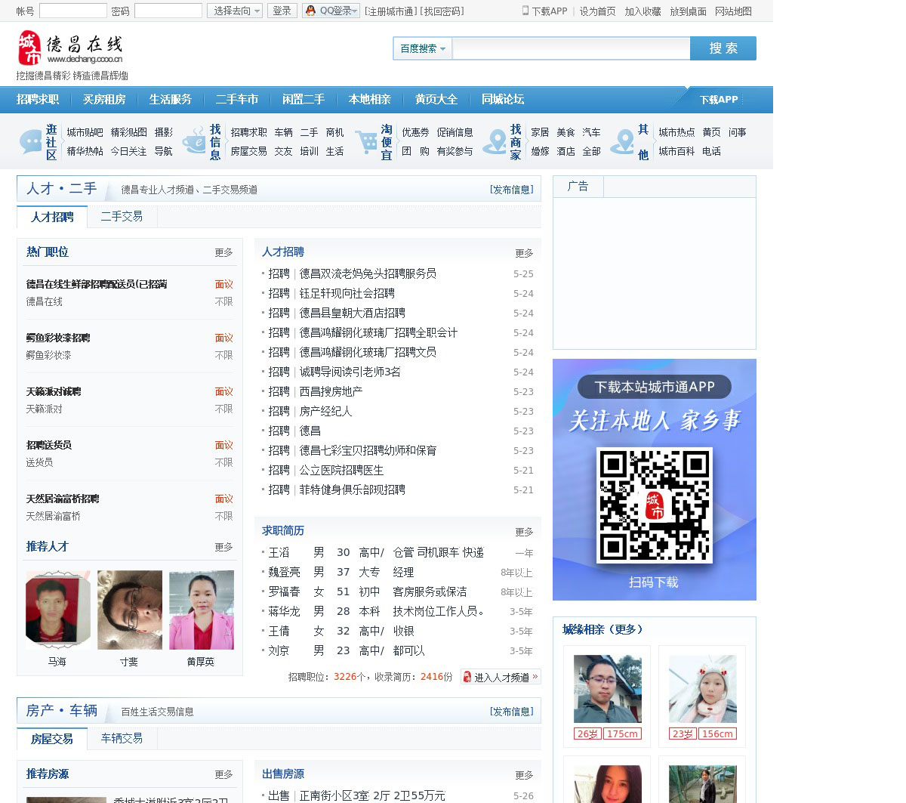Click the 找商家 location pin icon
Image resolution: width=906 pixels, height=803 pixels.
495,142
